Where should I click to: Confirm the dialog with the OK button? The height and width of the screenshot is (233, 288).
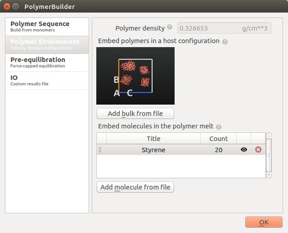264,222
